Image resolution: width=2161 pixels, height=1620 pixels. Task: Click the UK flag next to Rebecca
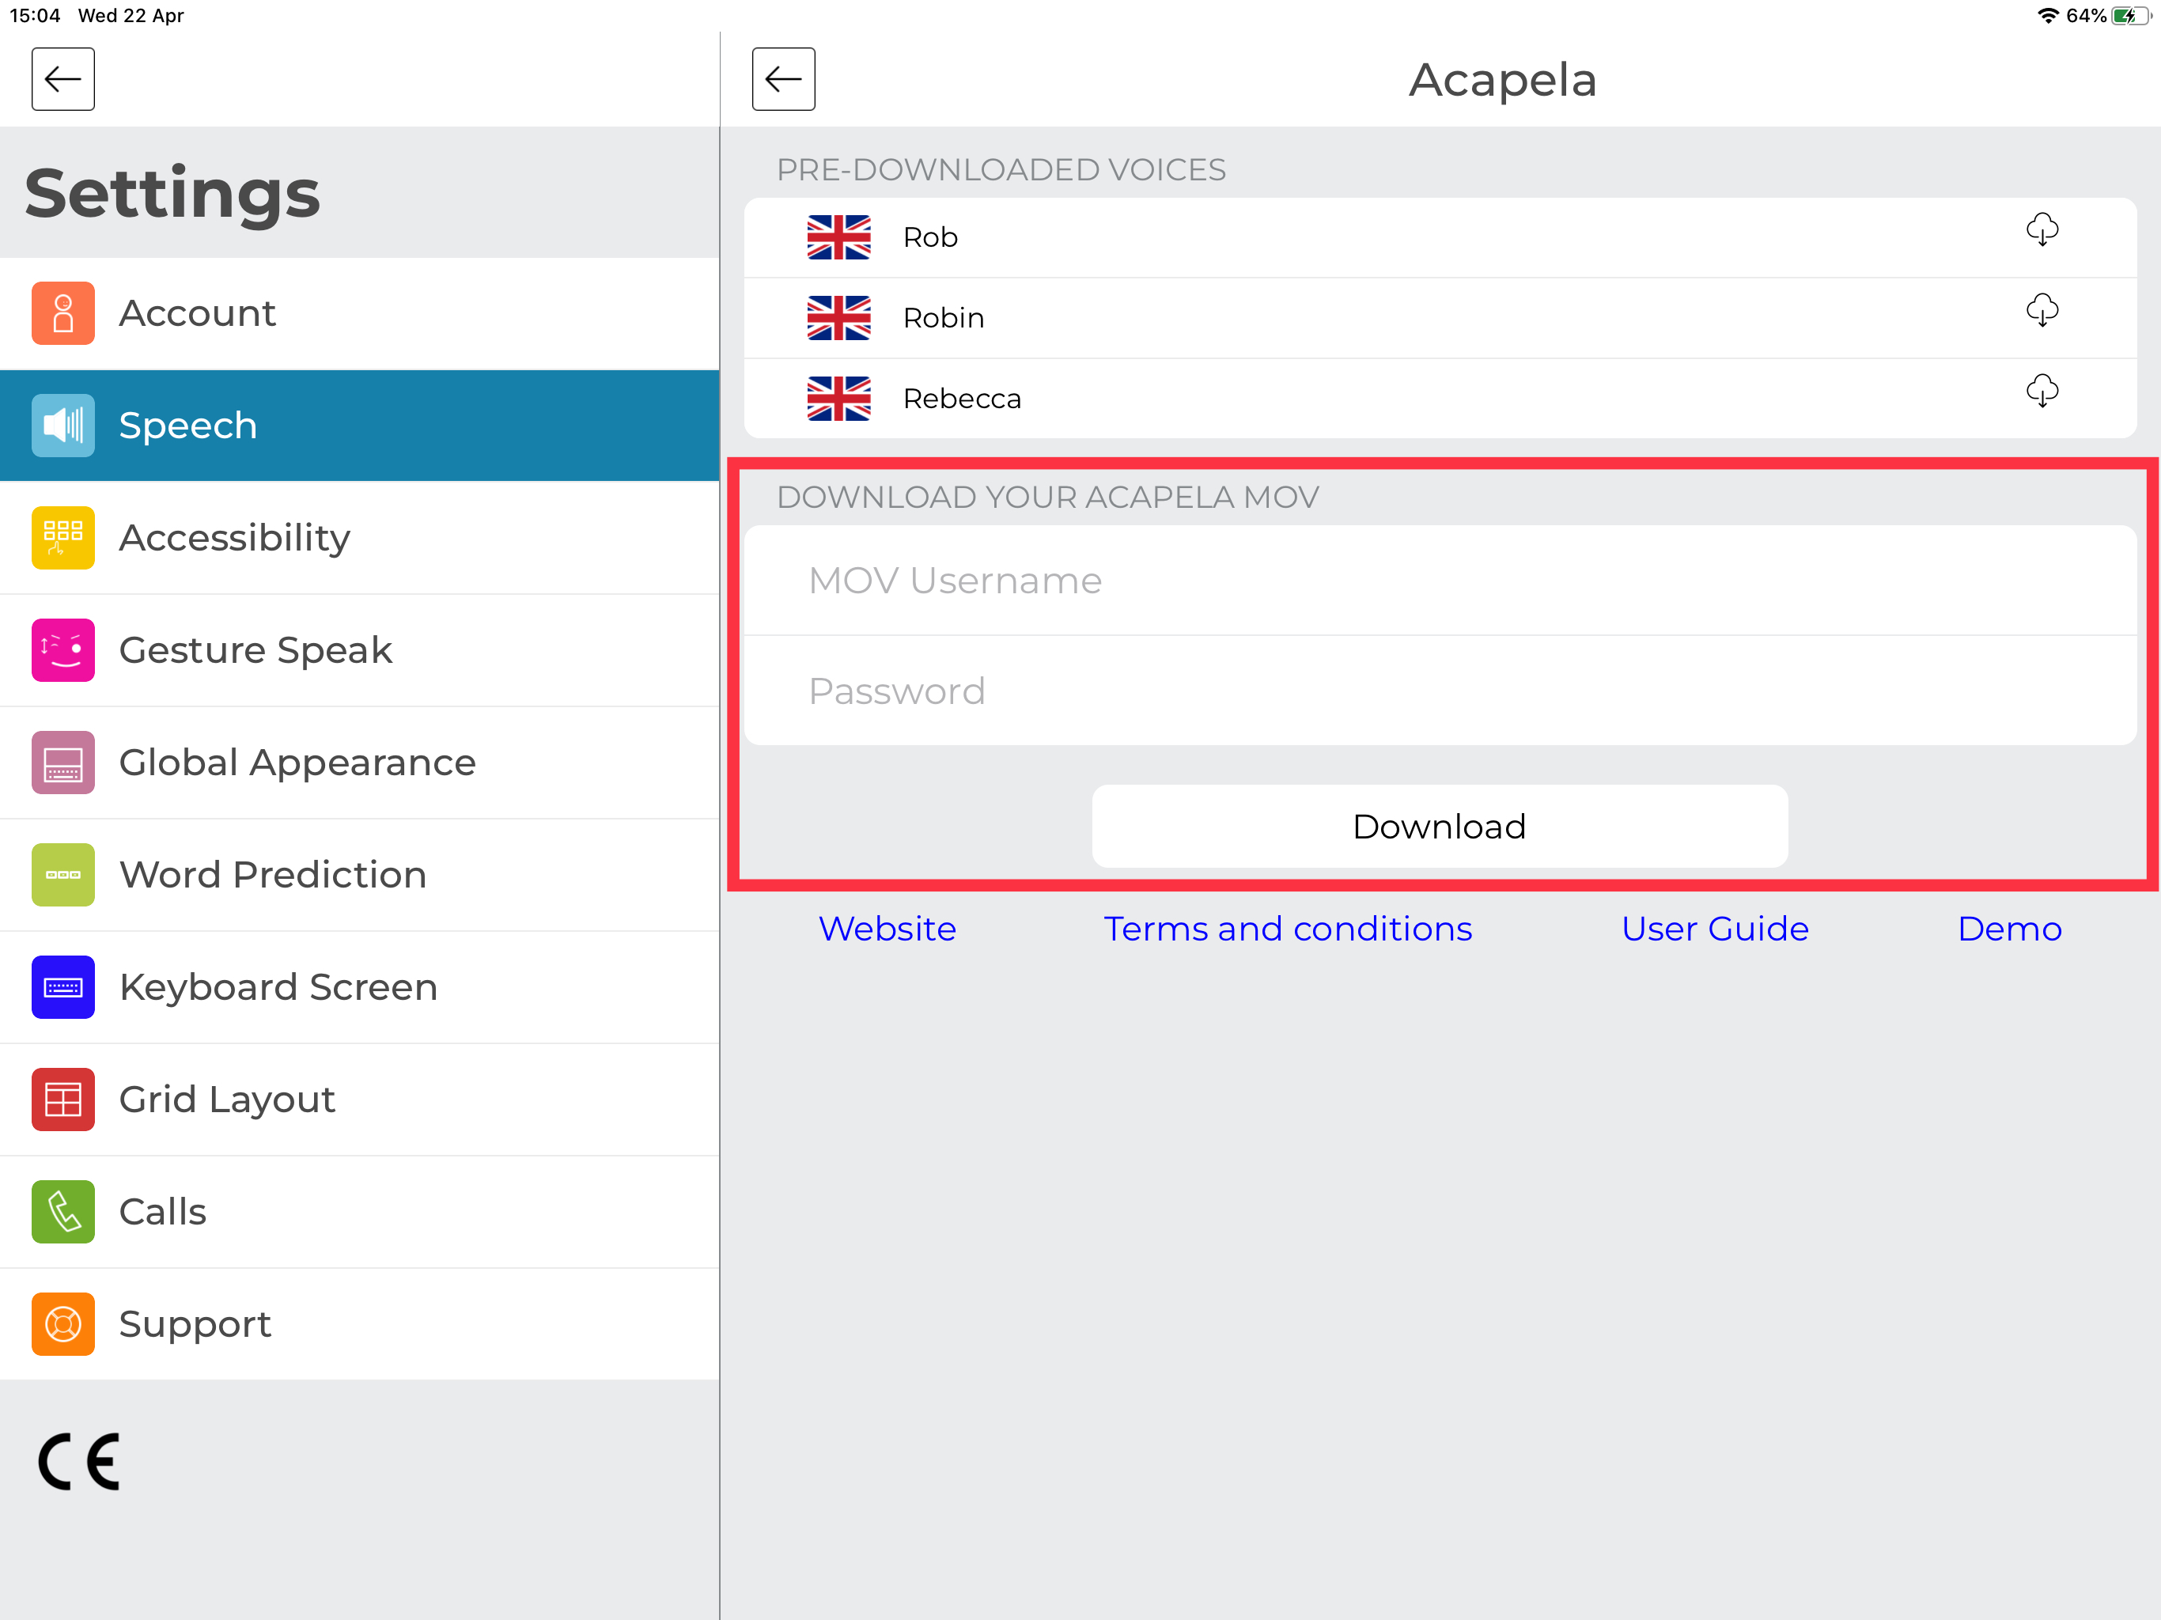(838, 399)
